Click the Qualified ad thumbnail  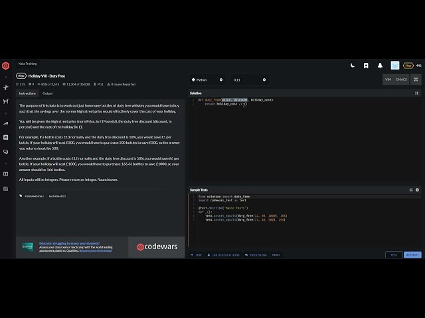(x=27, y=247)
